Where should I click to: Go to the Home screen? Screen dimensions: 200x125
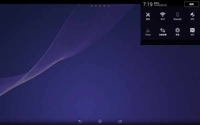click(x=100, y=121)
